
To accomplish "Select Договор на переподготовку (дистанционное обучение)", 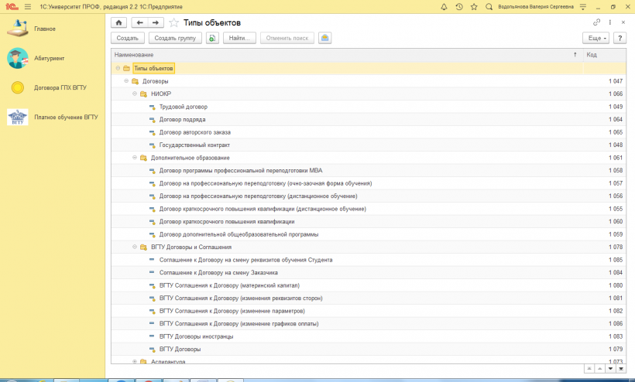I will (x=369, y=196).
